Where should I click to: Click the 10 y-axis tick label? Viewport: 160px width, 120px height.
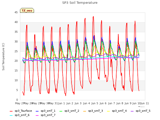click(x=16, y=80)
